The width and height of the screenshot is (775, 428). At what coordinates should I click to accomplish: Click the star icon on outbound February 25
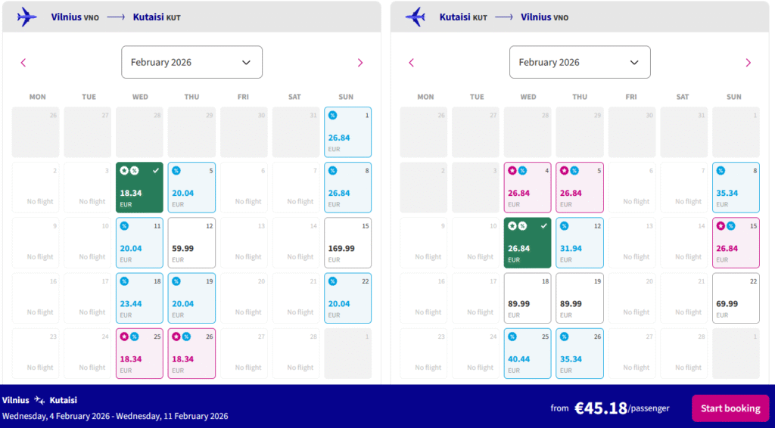[x=124, y=337]
